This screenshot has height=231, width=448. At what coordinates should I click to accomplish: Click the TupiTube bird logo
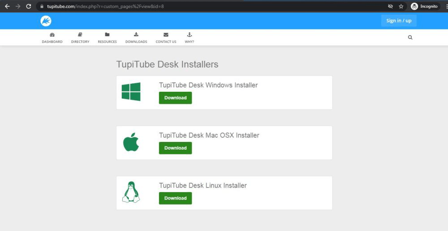[46, 21]
